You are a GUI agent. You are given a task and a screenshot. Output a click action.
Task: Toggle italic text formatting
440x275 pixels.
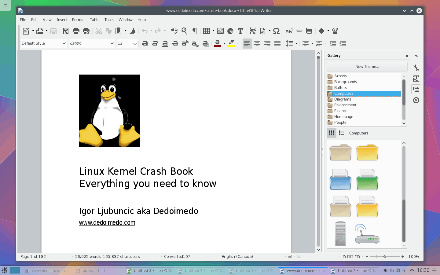tap(155, 43)
